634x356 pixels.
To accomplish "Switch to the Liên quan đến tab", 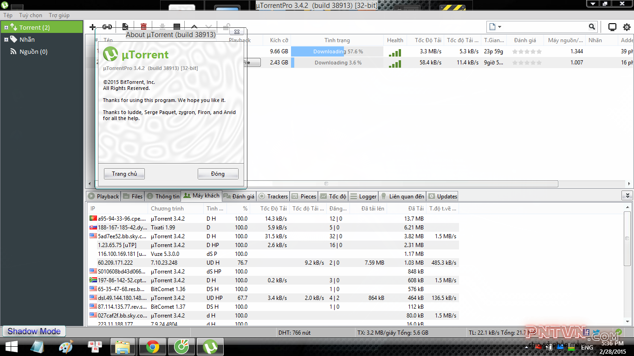I will [x=402, y=196].
